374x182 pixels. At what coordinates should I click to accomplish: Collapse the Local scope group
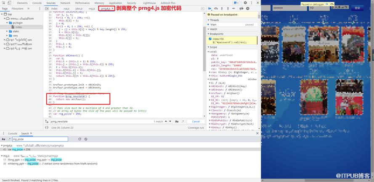[x=208, y=52]
